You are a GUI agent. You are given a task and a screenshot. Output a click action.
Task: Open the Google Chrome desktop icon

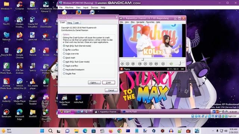pyautogui.click(x=19, y=53)
